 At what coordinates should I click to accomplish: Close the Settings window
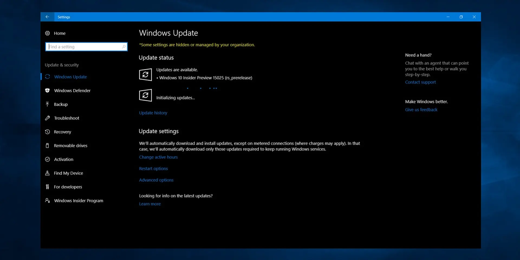pos(474,17)
